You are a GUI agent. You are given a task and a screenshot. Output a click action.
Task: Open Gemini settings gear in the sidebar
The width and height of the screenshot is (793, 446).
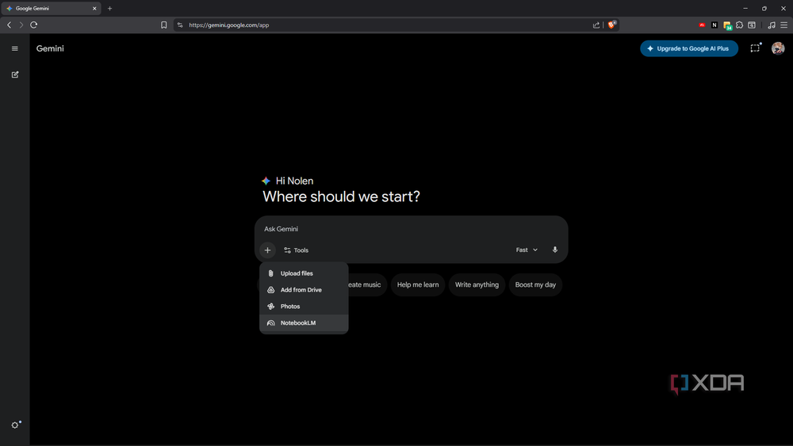click(16, 425)
